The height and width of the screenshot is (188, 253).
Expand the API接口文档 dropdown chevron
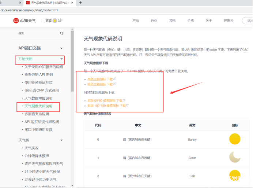[61, 48]
